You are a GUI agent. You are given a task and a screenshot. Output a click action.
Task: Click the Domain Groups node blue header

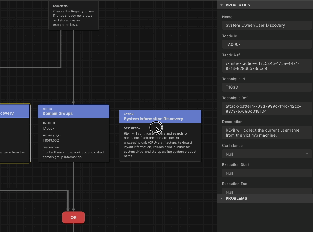(73, 111)
